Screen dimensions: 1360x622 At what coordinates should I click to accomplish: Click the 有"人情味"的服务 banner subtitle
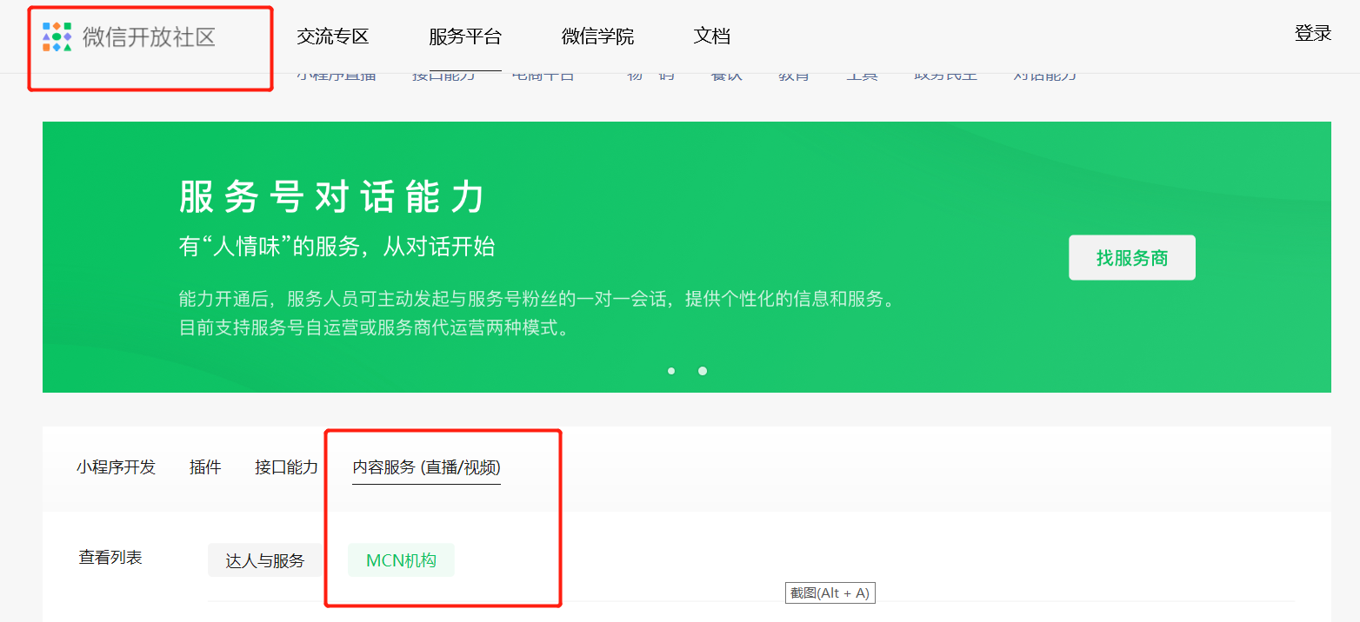coord(337,247)
